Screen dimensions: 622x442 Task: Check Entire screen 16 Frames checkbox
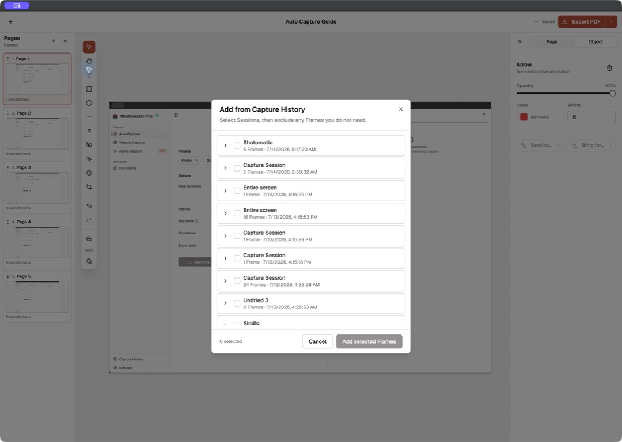(237, 214)
